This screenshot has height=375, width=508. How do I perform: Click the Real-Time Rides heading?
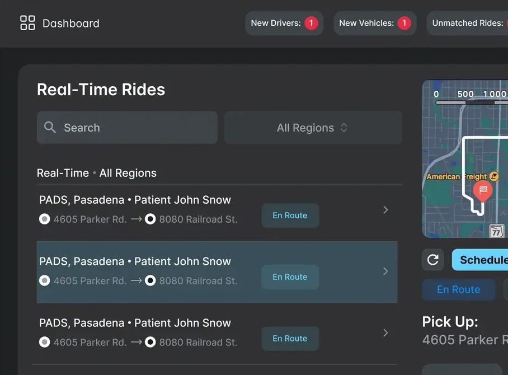click(101, 90)
